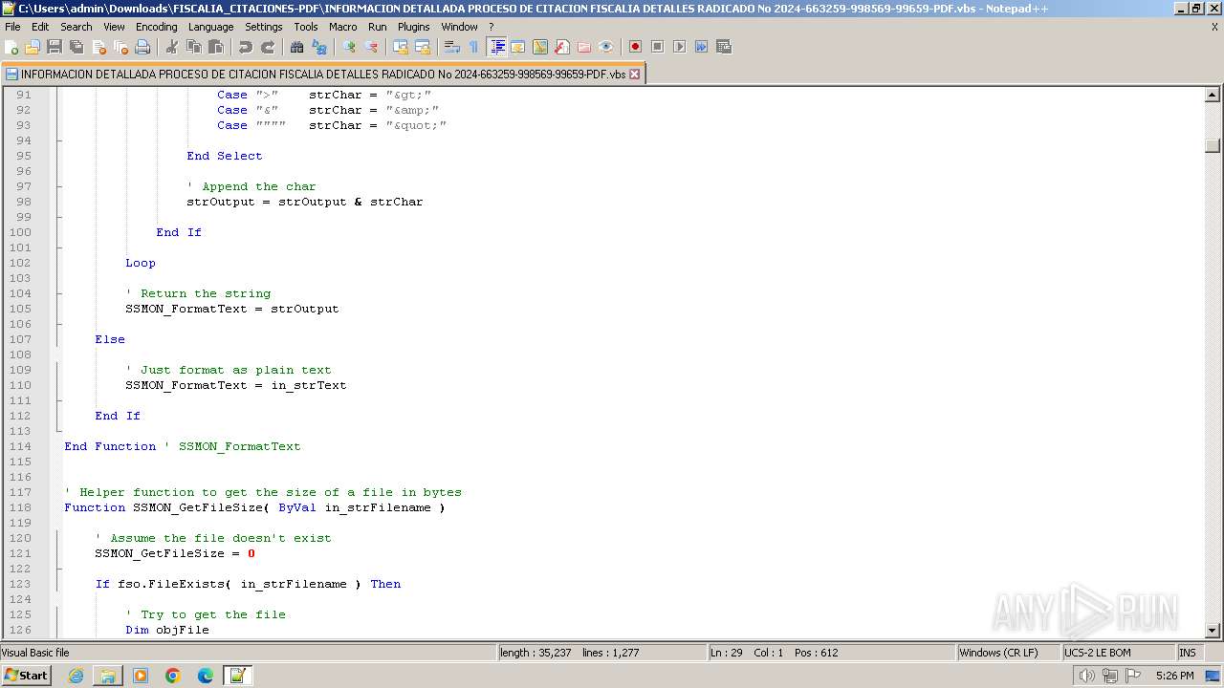Open the Macro menu
The width and height of the screenshot is (1224, 688).
tap(342, 27)
